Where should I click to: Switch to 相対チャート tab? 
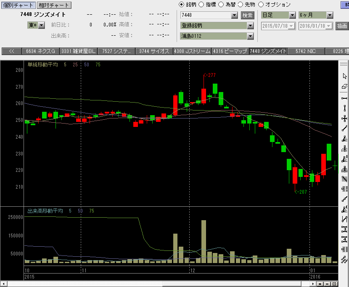click(54, 5)
